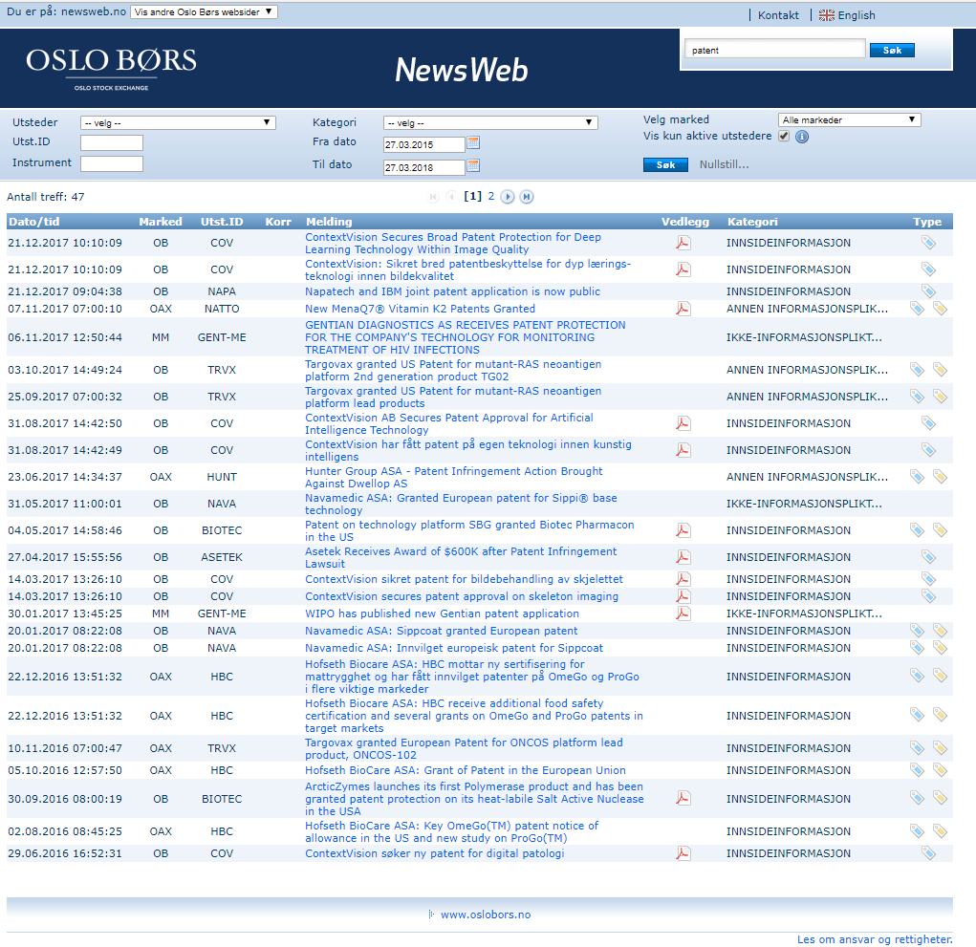The image size is (976, 947).
Task: Open Targovax ONCOS-102 European Patent message
Action: (464, 748)
